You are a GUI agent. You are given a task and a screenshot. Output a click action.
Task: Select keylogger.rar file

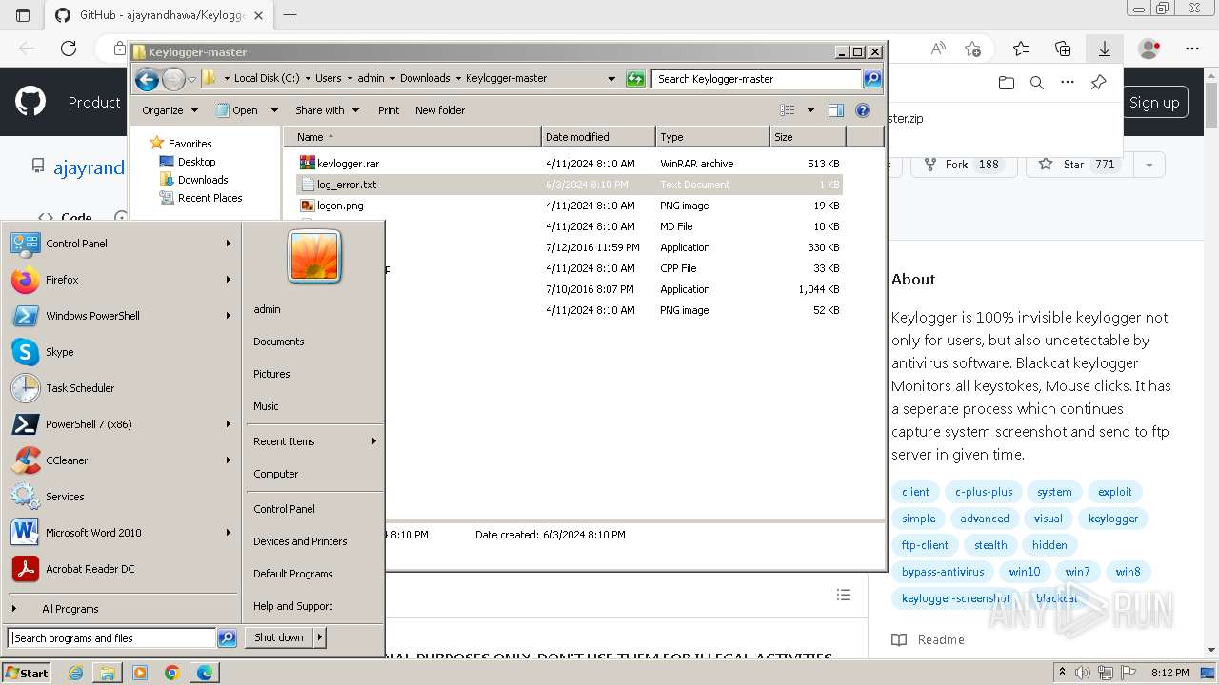(x=348, y=164)
